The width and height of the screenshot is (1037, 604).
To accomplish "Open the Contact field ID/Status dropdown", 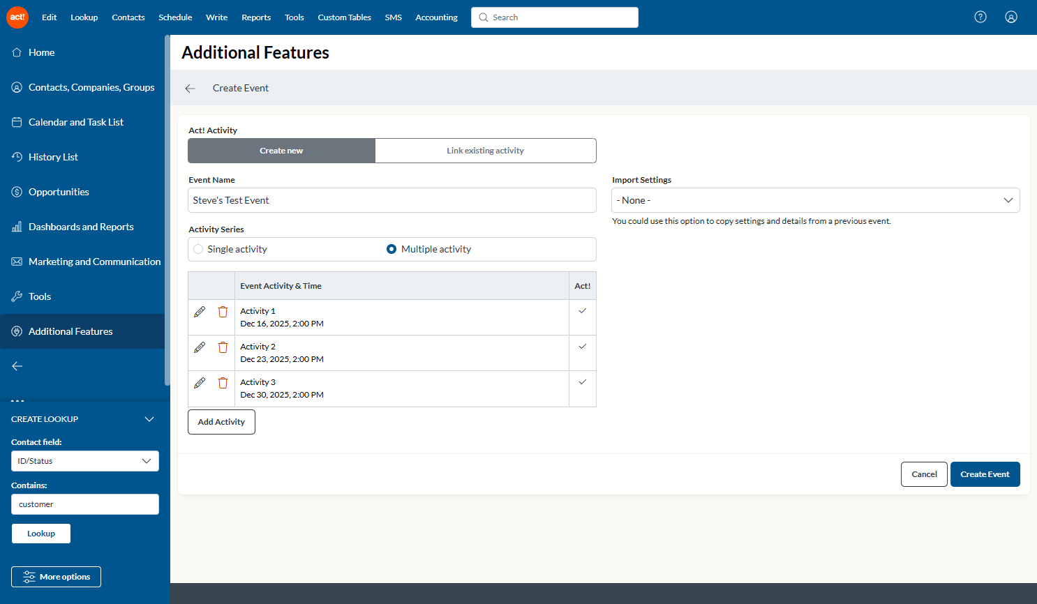I will (85, 461).
